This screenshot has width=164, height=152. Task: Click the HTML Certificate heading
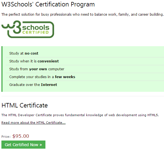(x=25, y=105)
